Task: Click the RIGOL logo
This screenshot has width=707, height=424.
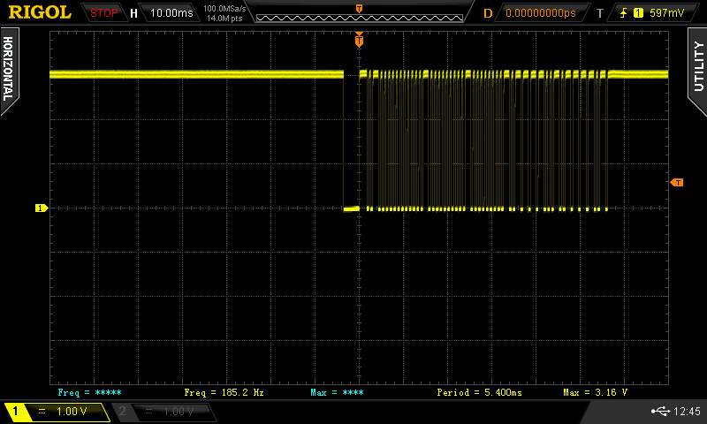Action: [x=40, y=12]
